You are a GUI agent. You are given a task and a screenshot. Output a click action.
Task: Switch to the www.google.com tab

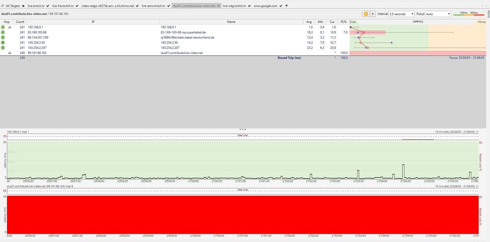point(265,5)
